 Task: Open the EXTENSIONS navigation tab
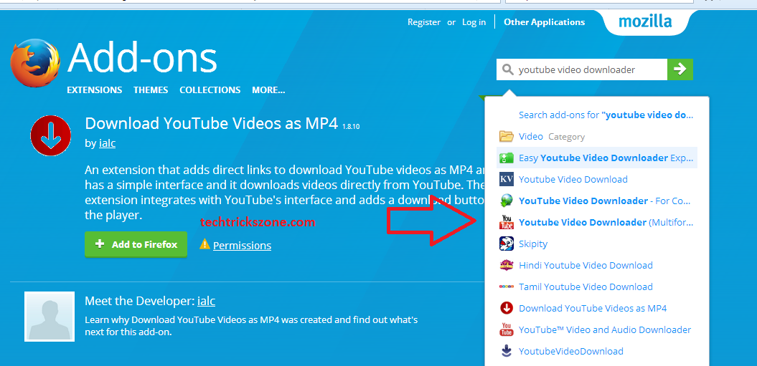click(94, 90)
